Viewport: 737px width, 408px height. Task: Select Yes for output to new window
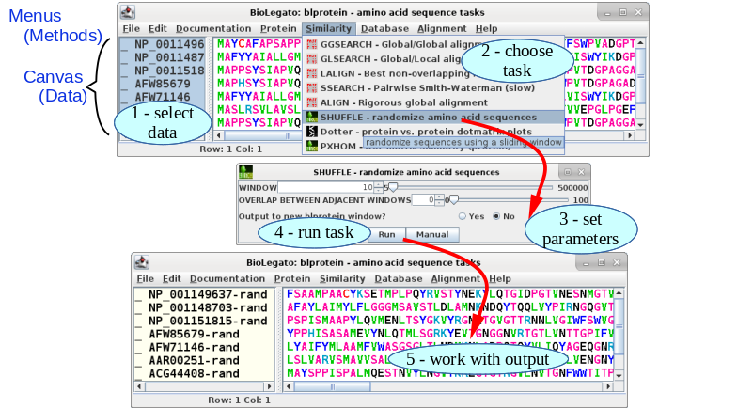462,215
